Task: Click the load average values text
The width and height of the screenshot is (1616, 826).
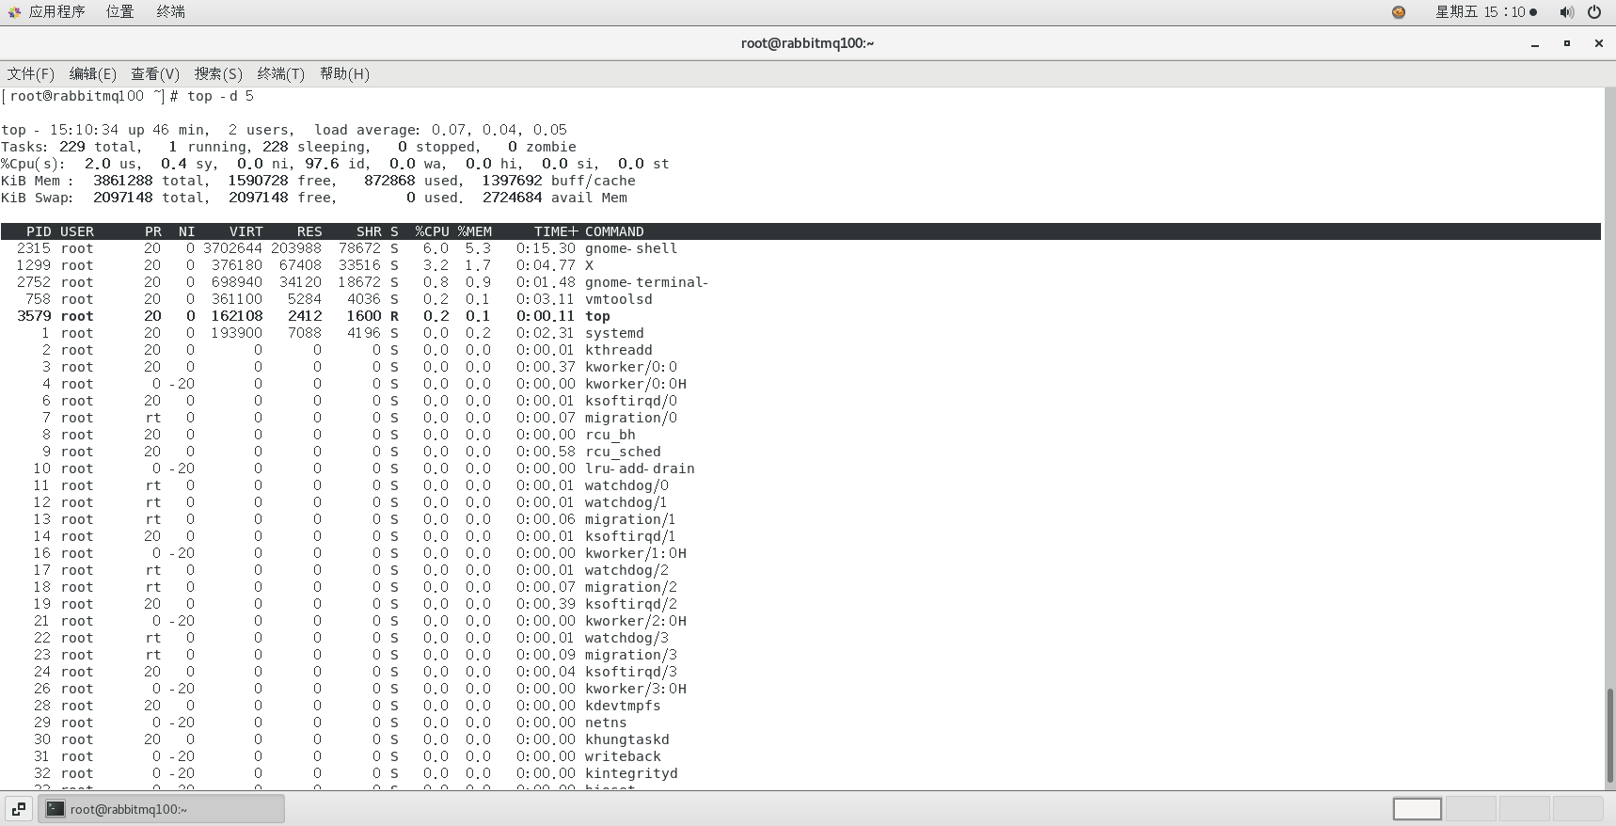Action: [x=499, y=130]
